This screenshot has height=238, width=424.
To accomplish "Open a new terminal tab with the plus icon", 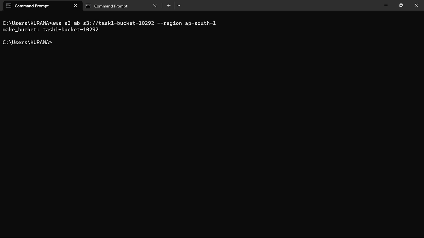I will coord(169,5).
